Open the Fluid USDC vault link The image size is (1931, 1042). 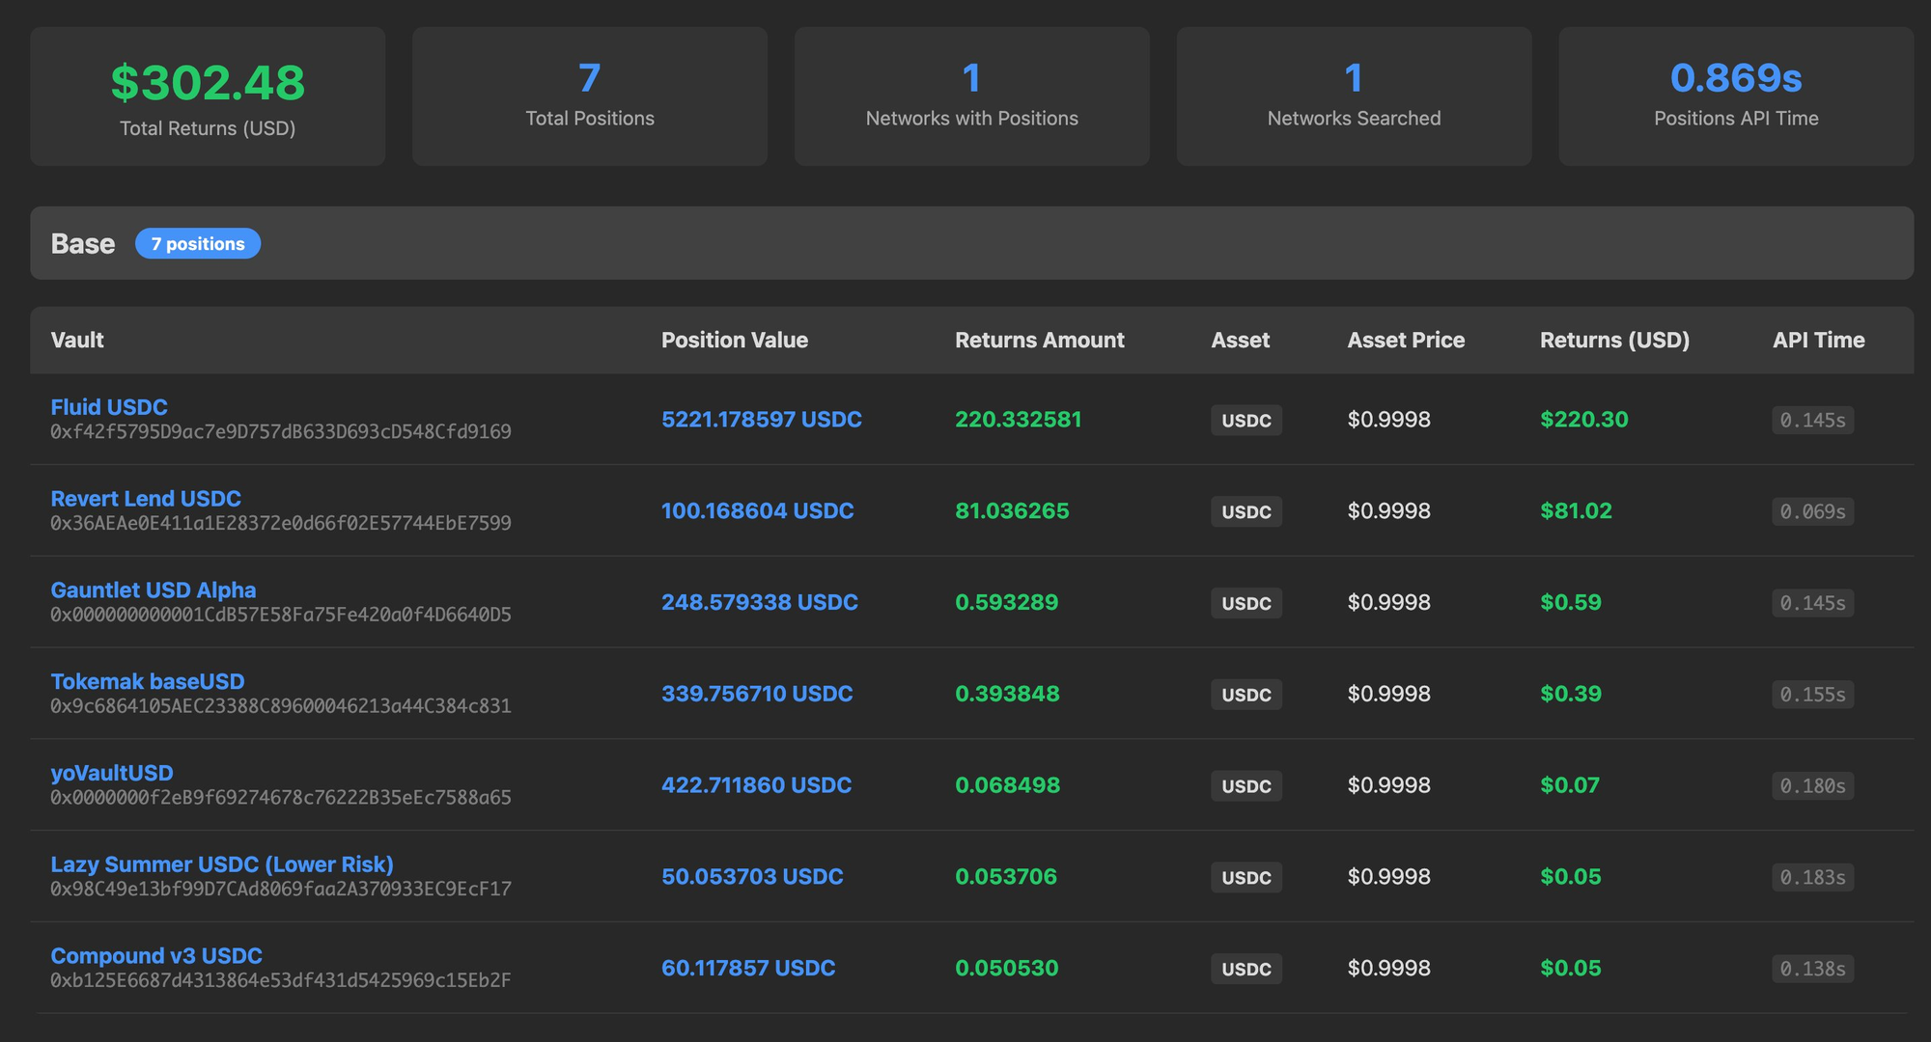pyautogui.click(x=109, y=407)
